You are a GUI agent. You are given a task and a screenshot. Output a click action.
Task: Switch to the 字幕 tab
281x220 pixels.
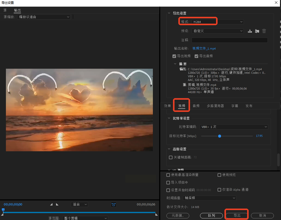coord(235,106)
